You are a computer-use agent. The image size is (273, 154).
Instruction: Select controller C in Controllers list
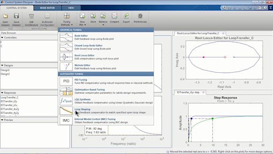(1, 46)
